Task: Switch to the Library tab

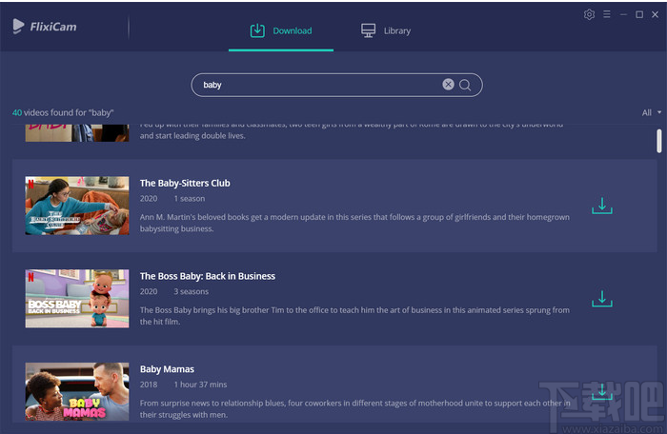Action: (386, 30)
